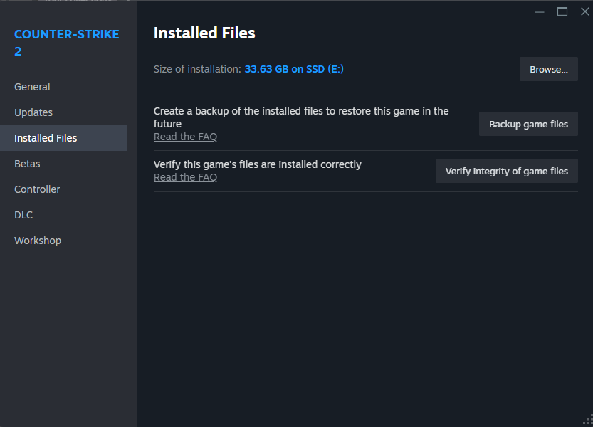
Task: Click the Browse... button
Action: (548, 69)
